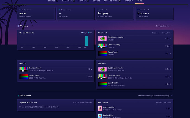This screenshot has width=190, height=118.
Task: Click the 5.0 / 5 rating in Watch next
Action: coord(168,39)
